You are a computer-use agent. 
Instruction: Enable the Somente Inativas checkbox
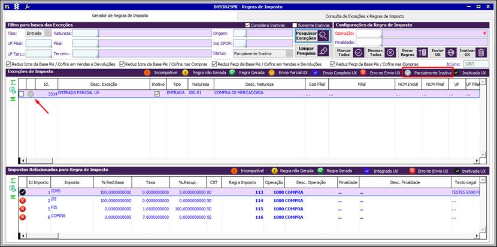click(295, 25)
